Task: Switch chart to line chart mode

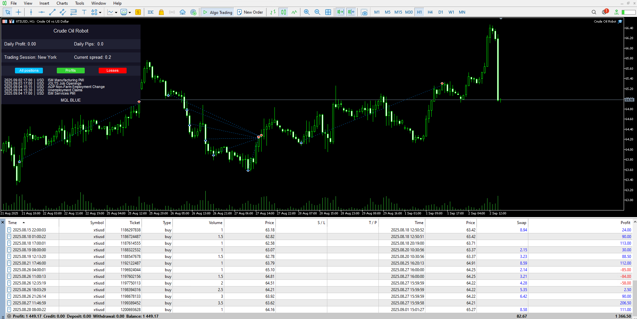Action: click(294, 12)
